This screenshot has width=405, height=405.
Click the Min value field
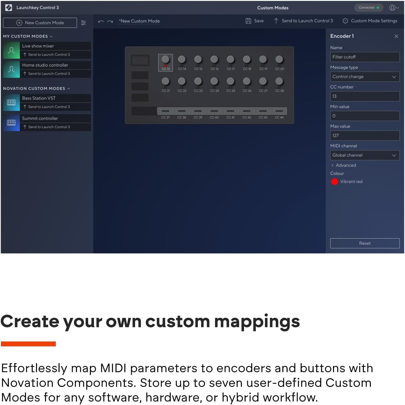[x=365, y=116]
